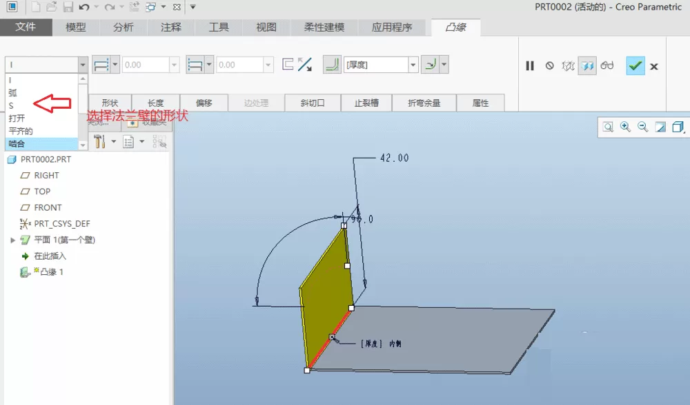The height and width of the screenshot is (405, 690).
Task: Click the undo arrow in quick access toolbar
Action: click(x=83, y=7)
